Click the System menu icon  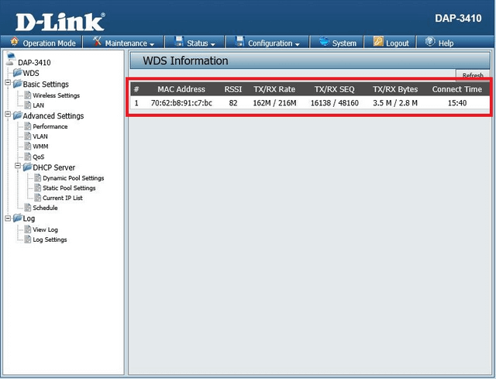[x=322, y=43]
